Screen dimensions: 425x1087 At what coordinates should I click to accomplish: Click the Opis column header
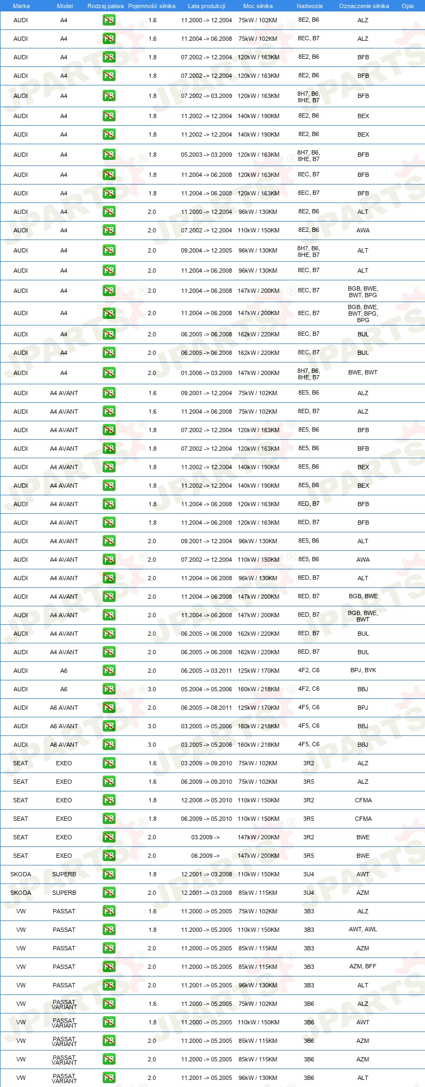[x=408, y=6]
